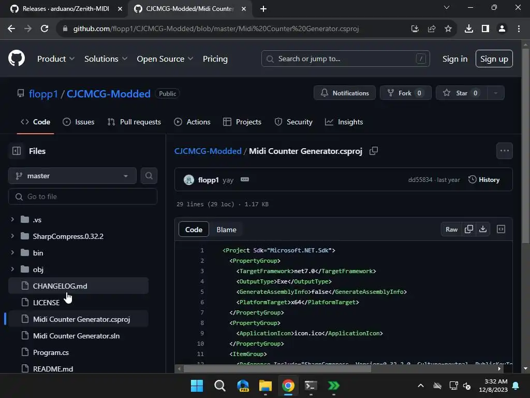
Task: Install or save page icon in the address bar
Action: pyautogui.click(x=415, y=29)
